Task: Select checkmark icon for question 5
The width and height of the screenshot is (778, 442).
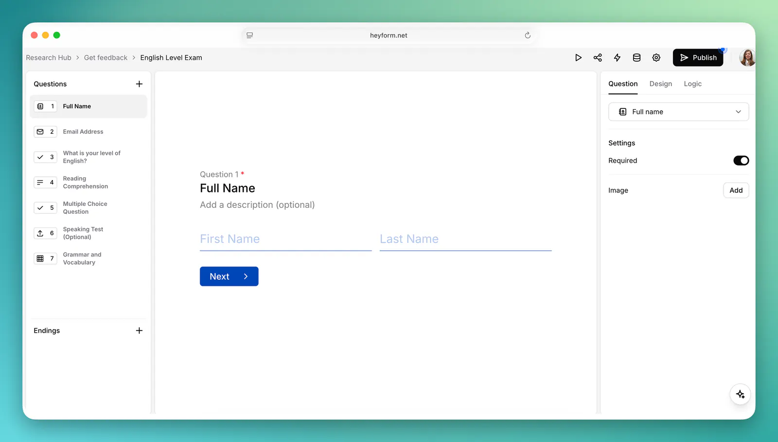Action: point(40,208)
